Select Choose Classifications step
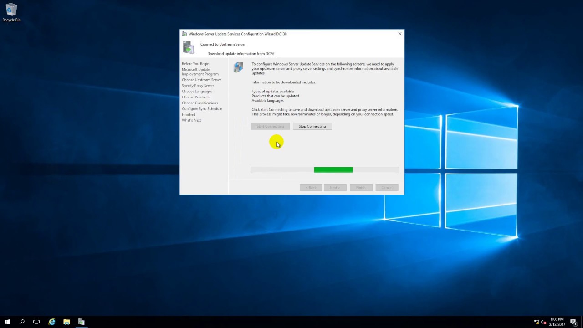This screenshot has height=328, width=583. pos(199,103)
